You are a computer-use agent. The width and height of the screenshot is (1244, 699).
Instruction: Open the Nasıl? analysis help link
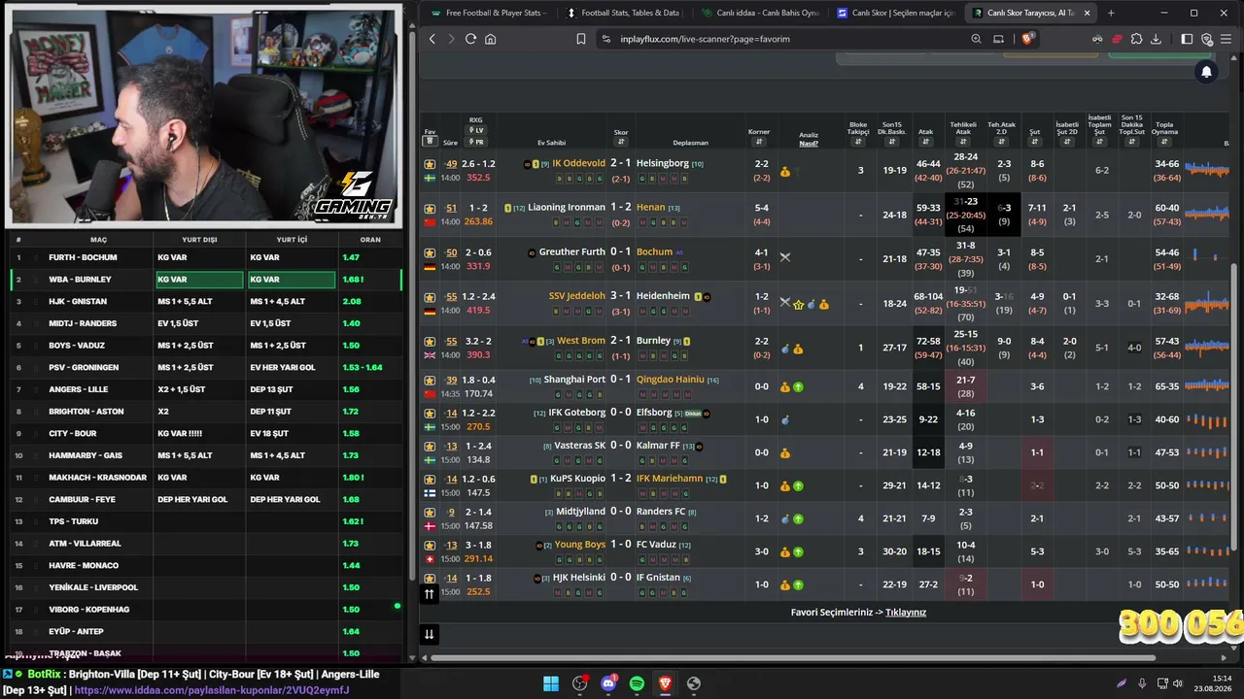809,144
